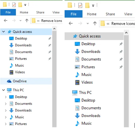Click the Back arrow in left window
Viewport: 135px width, 128px height.
tap(6, 21)
